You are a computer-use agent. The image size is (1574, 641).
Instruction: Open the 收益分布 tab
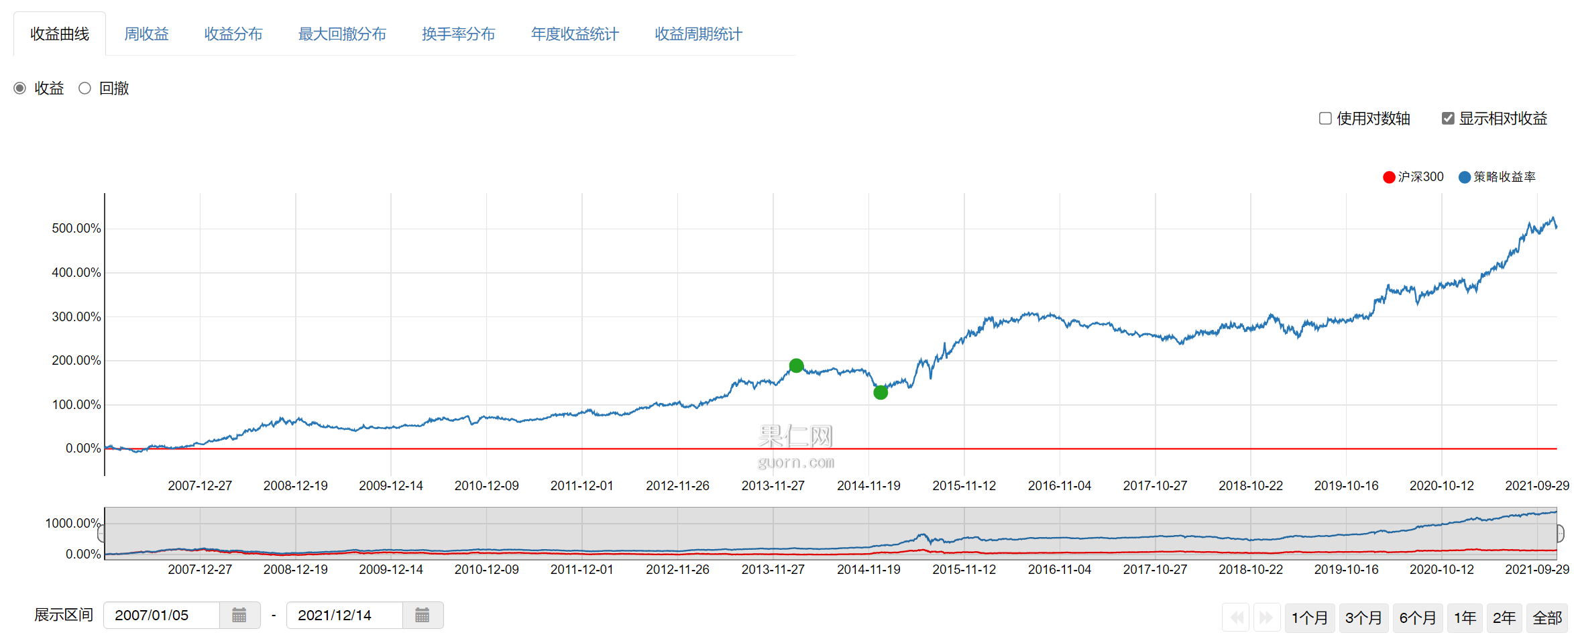coord(233,34)
